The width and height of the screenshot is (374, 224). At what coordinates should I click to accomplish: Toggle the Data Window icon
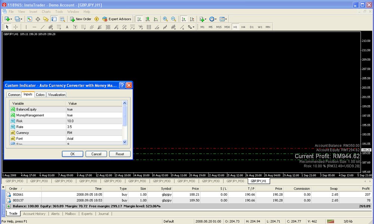[x=38, y=19]
